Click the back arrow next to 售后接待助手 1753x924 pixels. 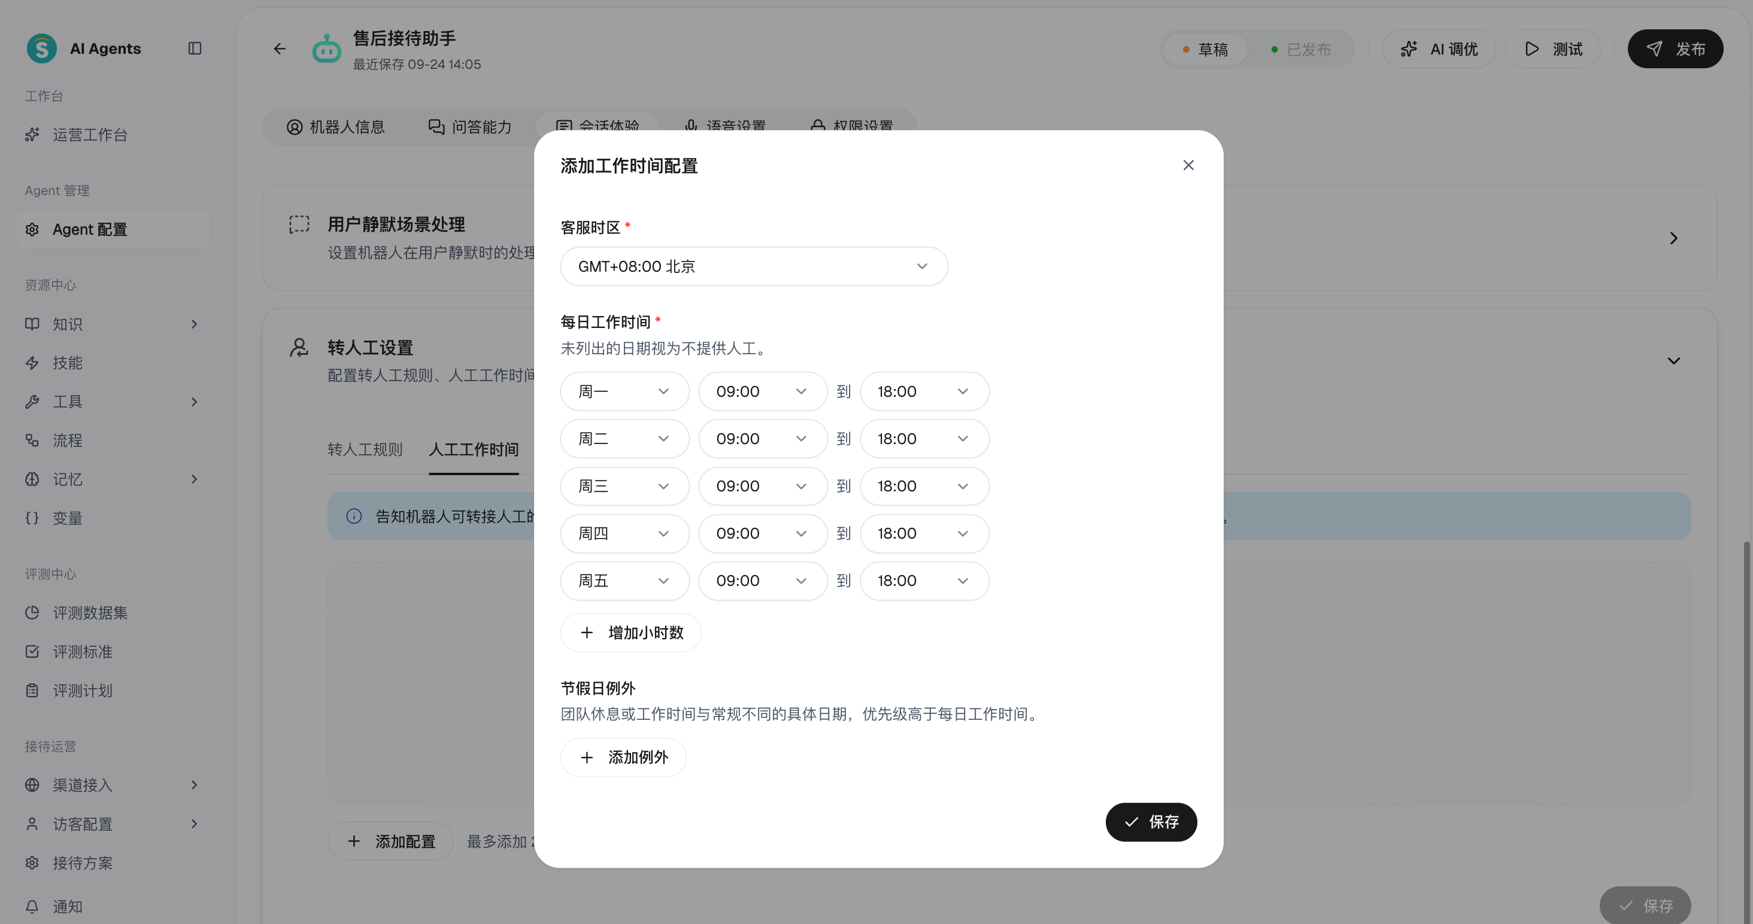280,48
